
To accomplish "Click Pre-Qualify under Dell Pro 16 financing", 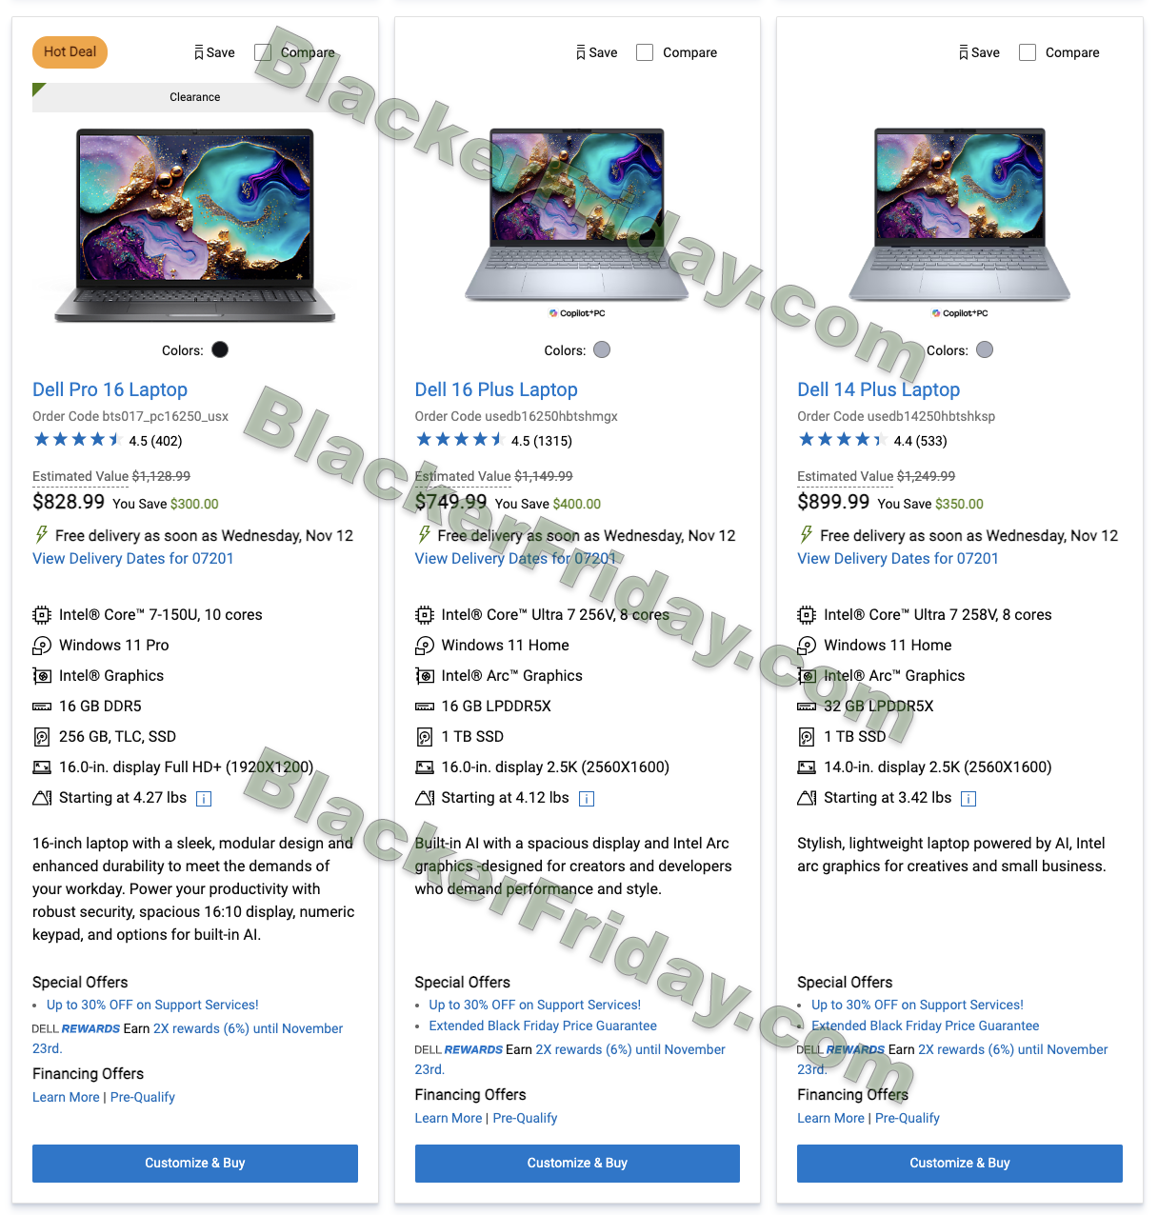I will click(x=143, y=1098).
